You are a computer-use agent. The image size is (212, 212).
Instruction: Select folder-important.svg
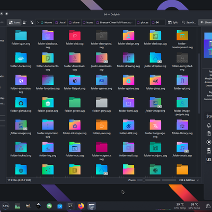(x=48, y=129)
